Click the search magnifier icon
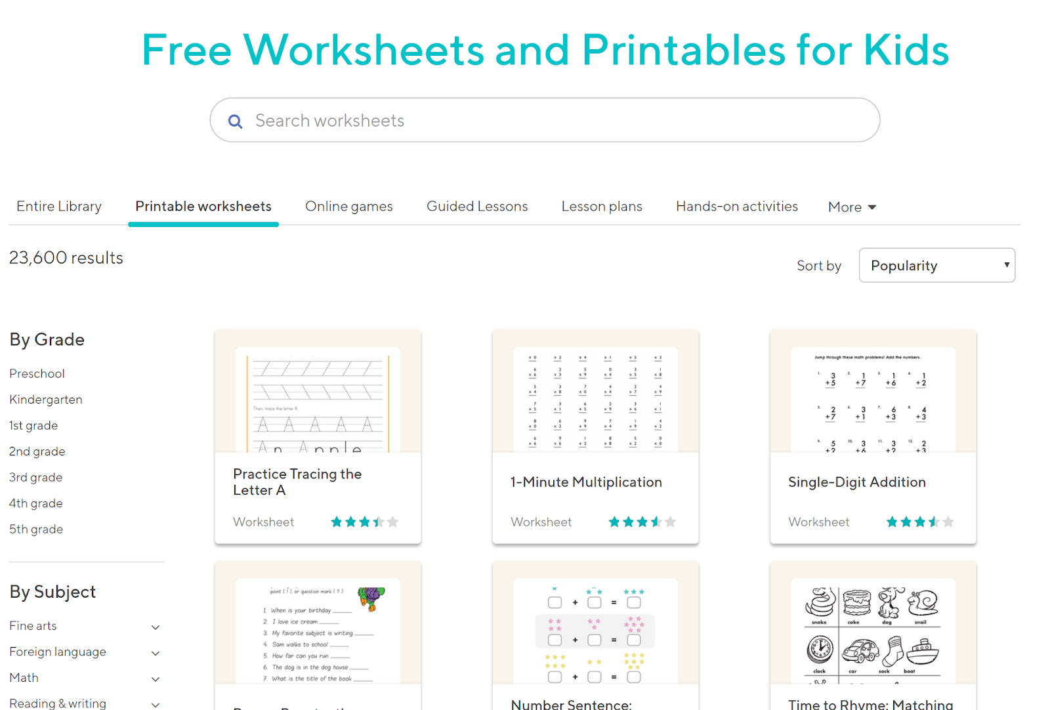1050x710 pixels. click(x=235, y=121)
